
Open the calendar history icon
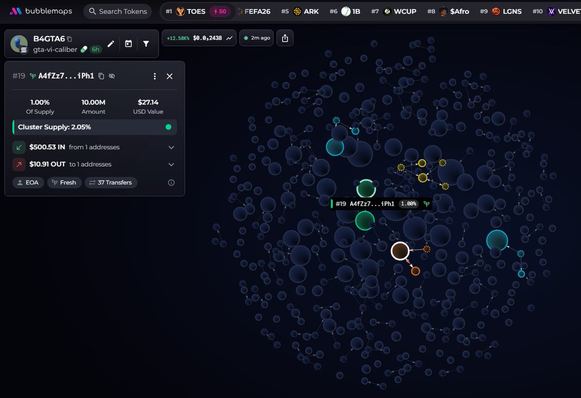[x=128, y=44]
